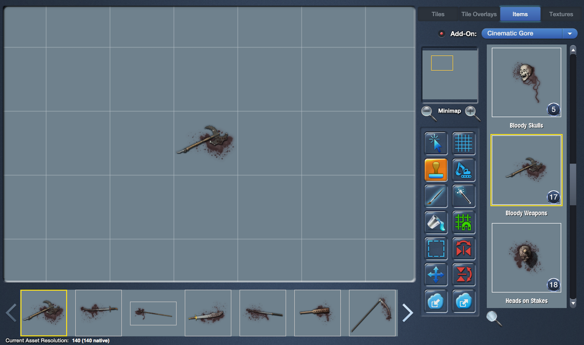Select the bloody sheathed sword asset thumbnail
Screen dimensions: 584x345
[99, 313]
